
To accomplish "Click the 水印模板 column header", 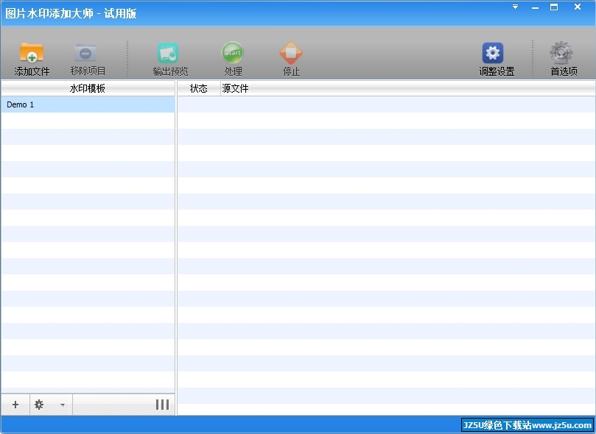I will coord(88,88).
